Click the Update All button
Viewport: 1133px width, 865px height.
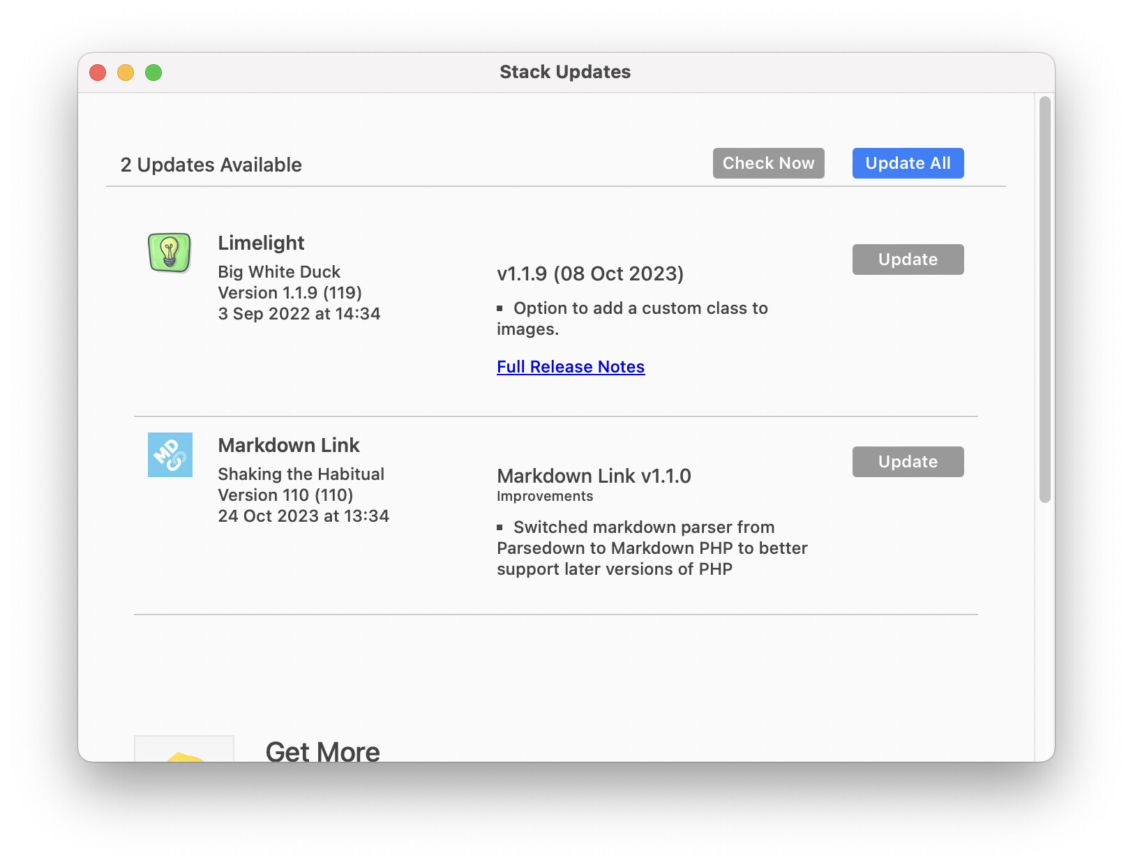point(908,163)
